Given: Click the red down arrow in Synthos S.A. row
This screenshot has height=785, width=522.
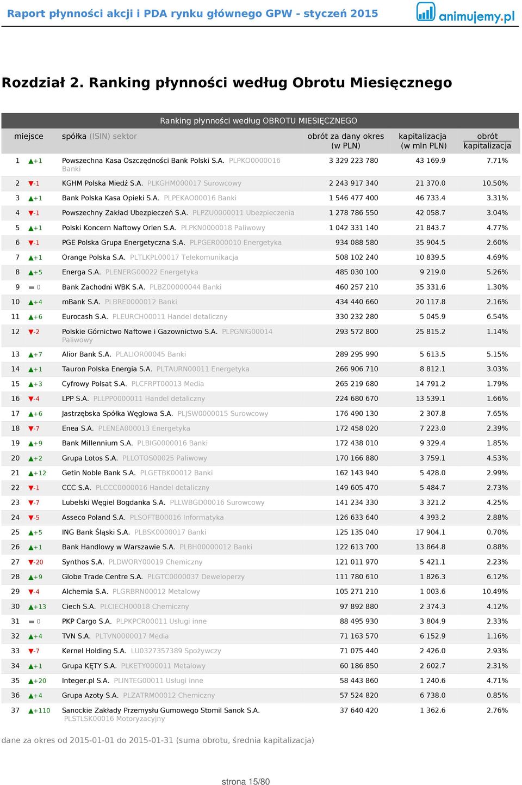Looking at the screenshot, I should point(31,562).
